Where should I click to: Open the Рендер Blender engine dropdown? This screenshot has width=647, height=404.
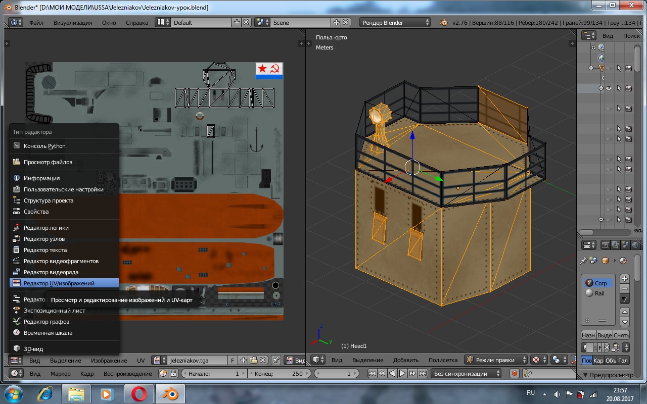click(395, 22)
